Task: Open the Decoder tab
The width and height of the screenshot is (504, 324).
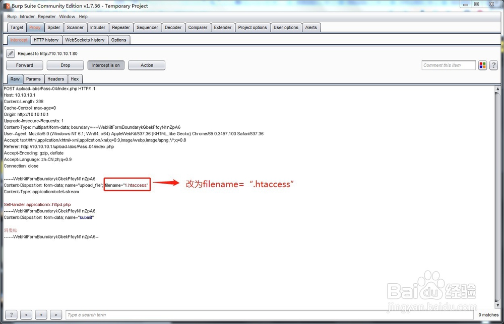Action: pyautogui.click(x=173, y=28)
